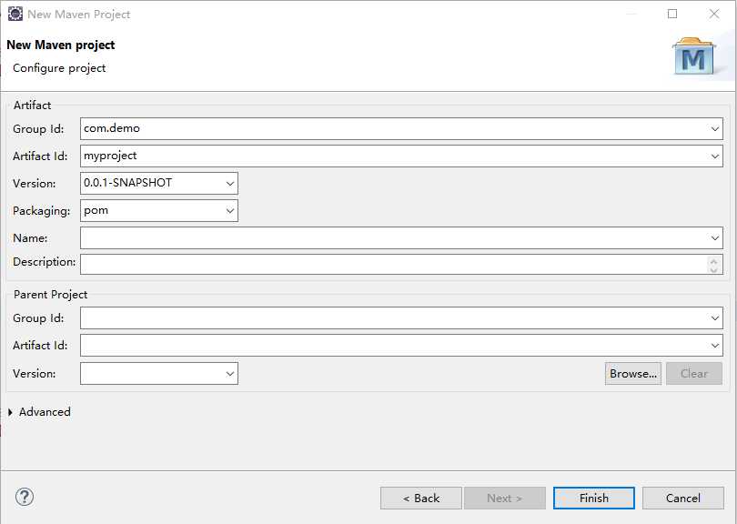
Task: Close the New Maven Project dialog
Action: pyautogui.click(x=714, y=14)
